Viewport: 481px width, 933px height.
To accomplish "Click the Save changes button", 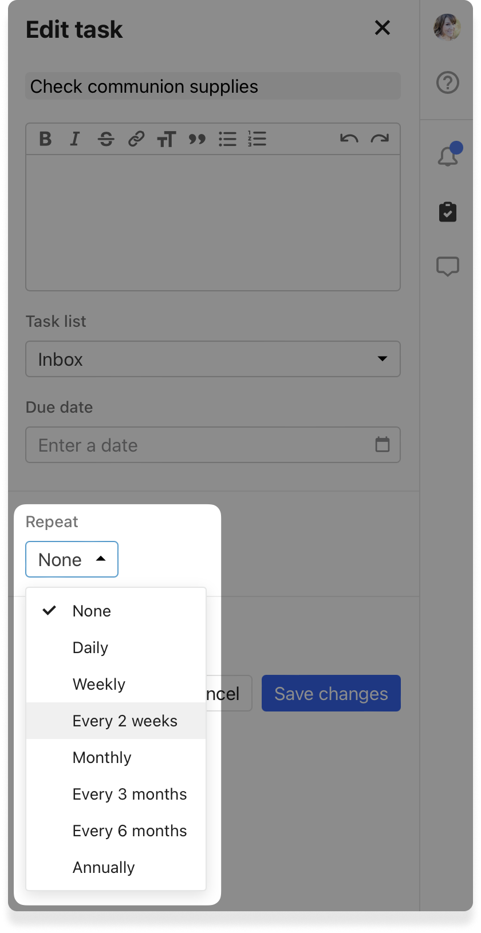I will [x=331, y=693].
